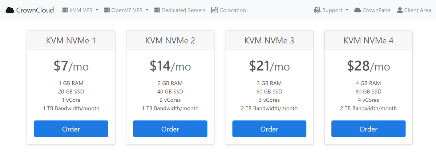Click the CrownCloud brand name
436x158 pixels.
coord(35,10)
